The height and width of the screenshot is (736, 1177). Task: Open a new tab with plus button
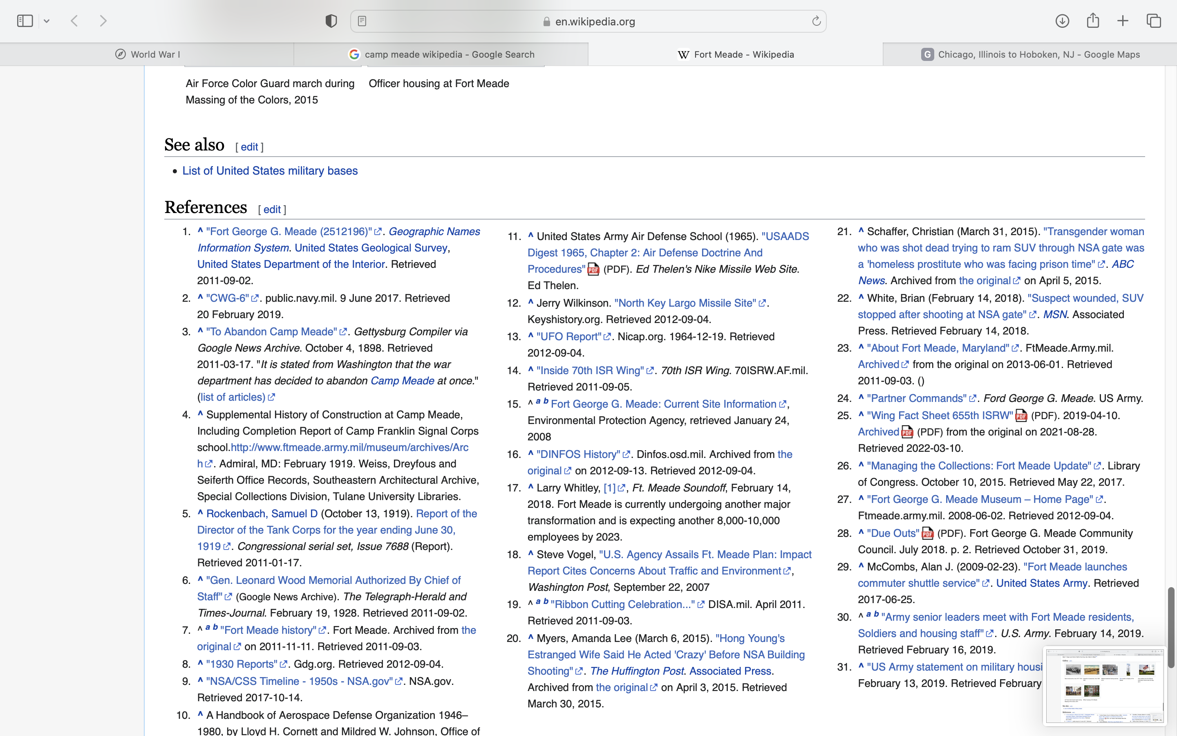coord(1123,21)
